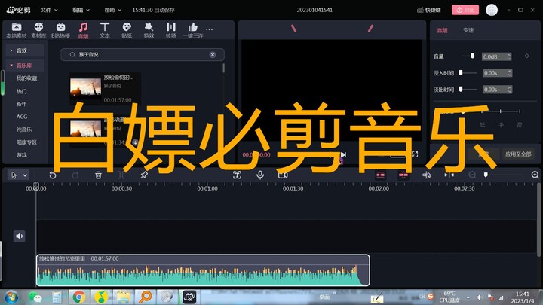Viewport: 543px width, 305px height.
Task: Select the 阳康专区 music category
Action: coord(26,142)
